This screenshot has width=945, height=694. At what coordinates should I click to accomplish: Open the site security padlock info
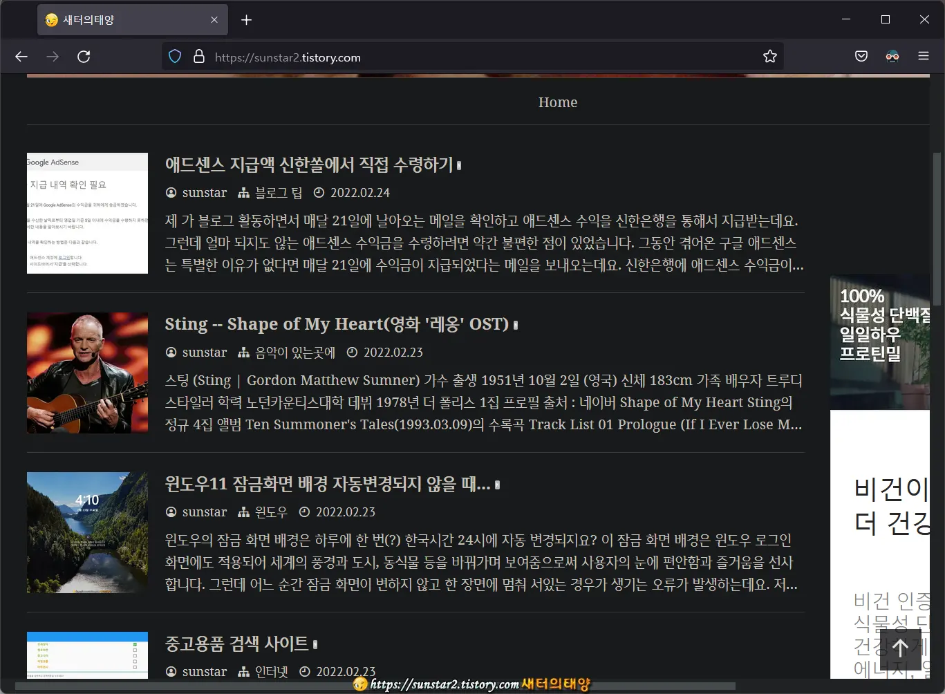pos(198,56)
